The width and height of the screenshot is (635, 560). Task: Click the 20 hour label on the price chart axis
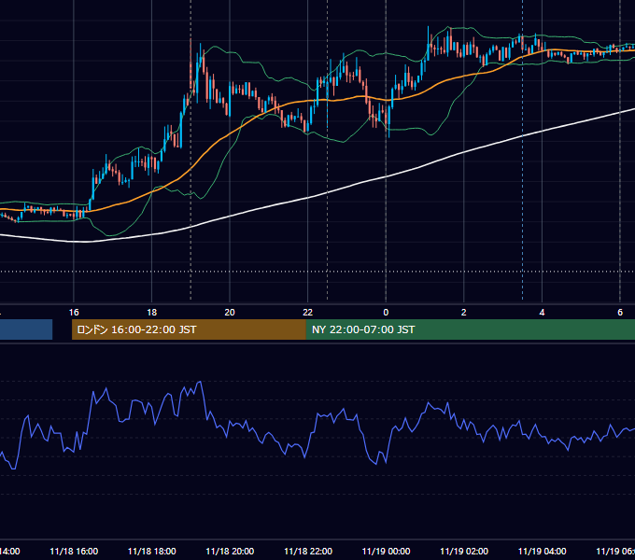pos(230,313)
